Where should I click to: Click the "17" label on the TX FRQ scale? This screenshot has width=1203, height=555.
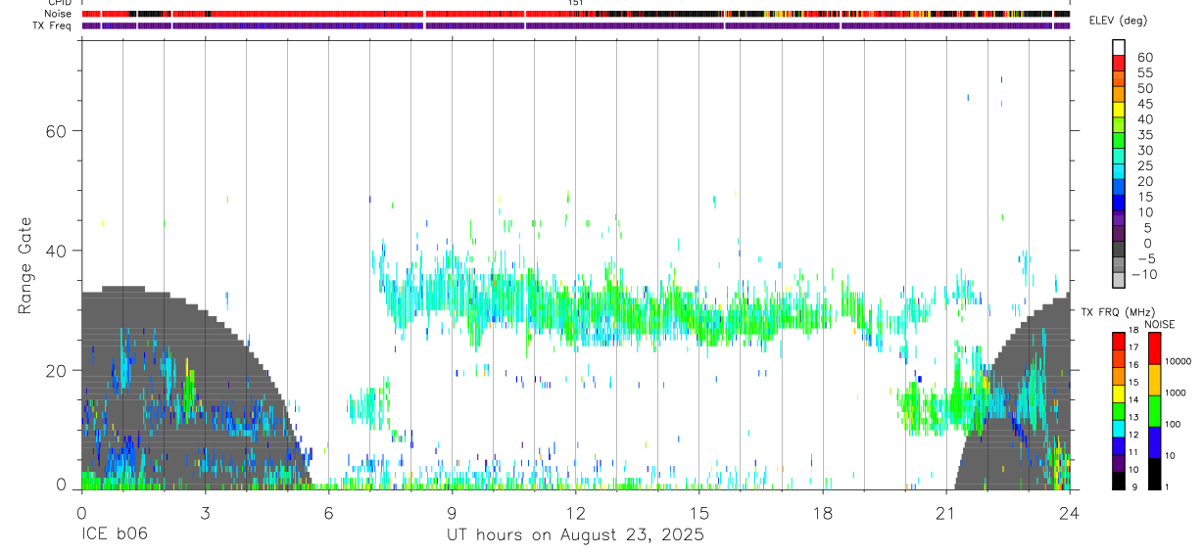[x=1134, y=347]
